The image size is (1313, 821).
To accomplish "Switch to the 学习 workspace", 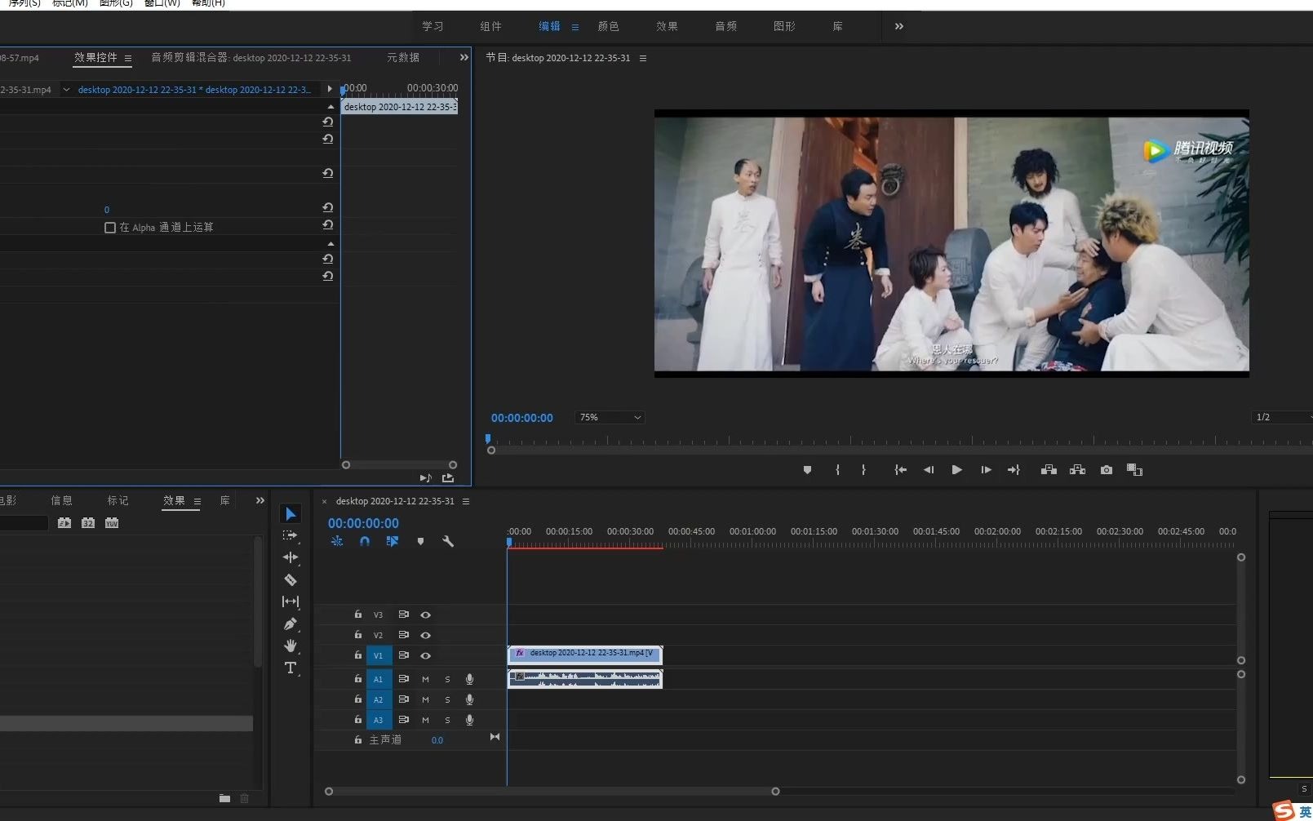I will click(432, 26).
